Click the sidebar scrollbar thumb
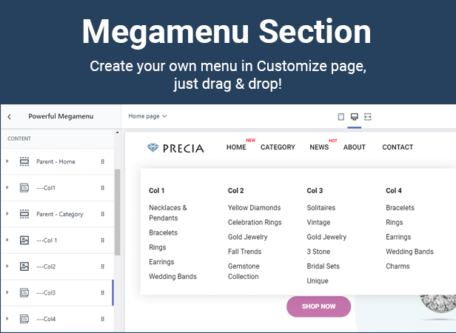The width and height of the screenshot is (456, 333). [x=117, y=212]
